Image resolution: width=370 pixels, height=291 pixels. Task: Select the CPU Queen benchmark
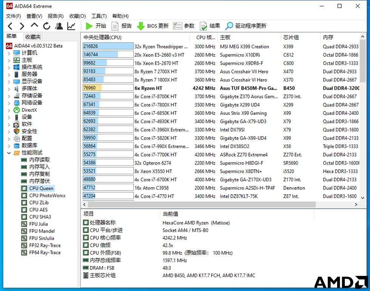click(37, 188)
